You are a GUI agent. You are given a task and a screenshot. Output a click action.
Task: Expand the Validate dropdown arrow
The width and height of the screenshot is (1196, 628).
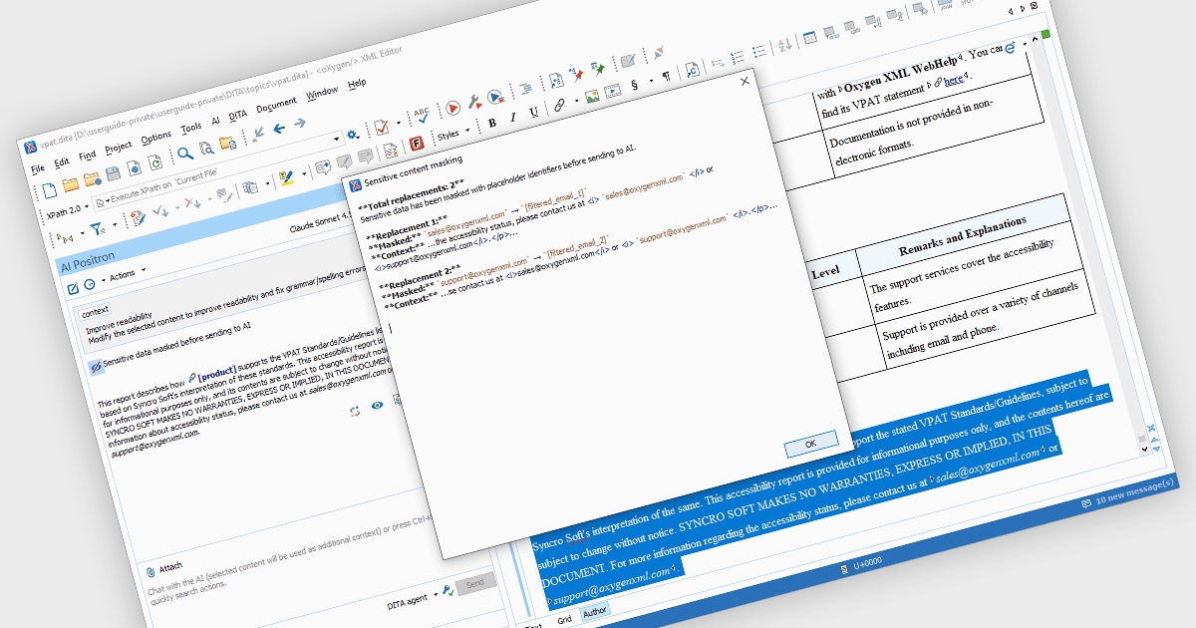(398, 124)
